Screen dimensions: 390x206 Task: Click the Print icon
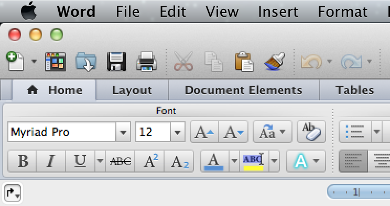pyautogui.click(x=147, y=62)
